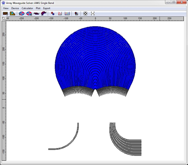Click the curved array bend icon

click(44, 13)
